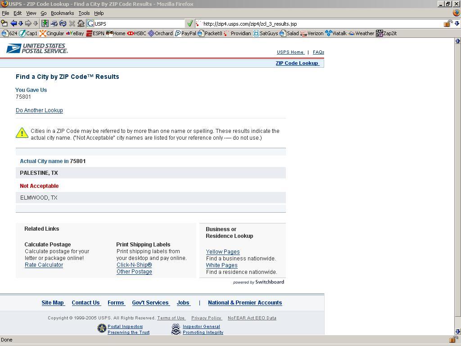The width and height of the screenshot is (461, 346).
Task: Open the View menu
Action: coord(31,13)
